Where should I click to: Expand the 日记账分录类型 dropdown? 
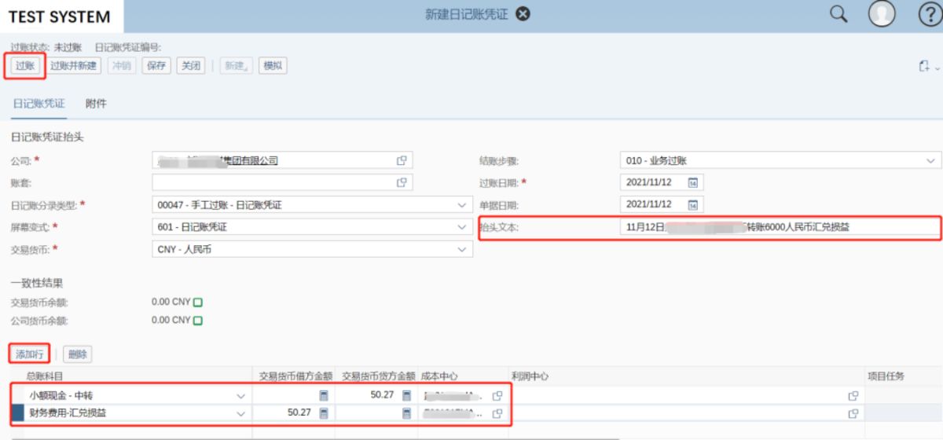coord(461,205)
